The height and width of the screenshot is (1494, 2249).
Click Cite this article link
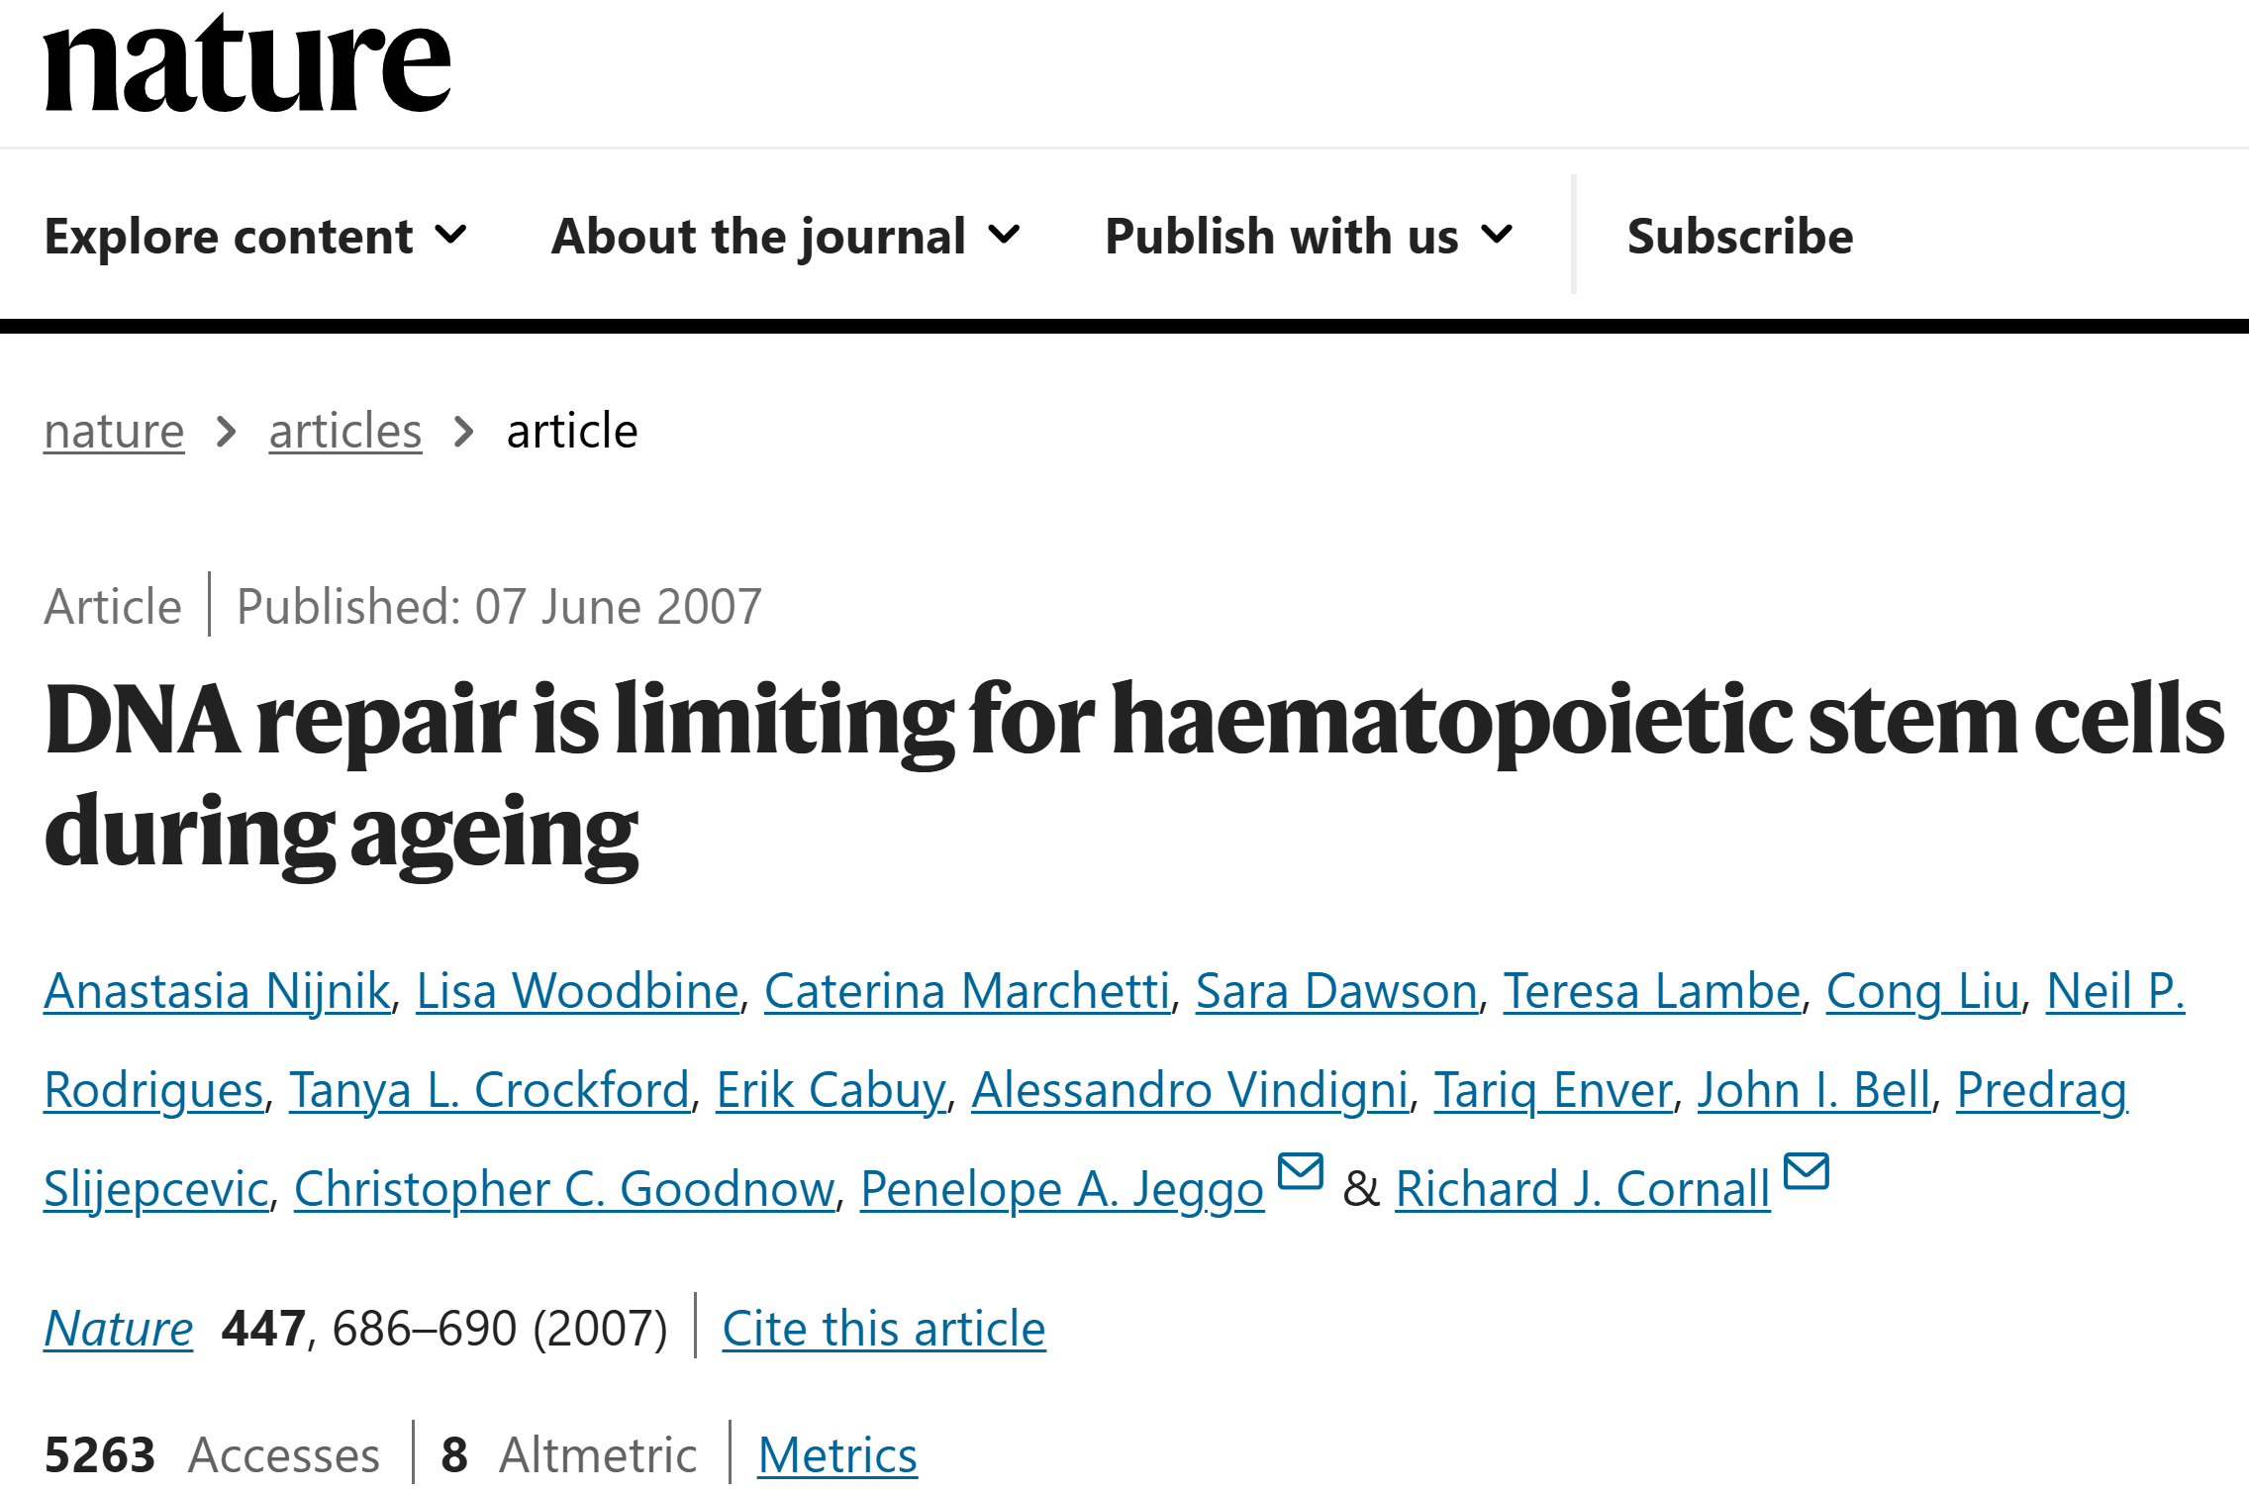[884, 1328]
